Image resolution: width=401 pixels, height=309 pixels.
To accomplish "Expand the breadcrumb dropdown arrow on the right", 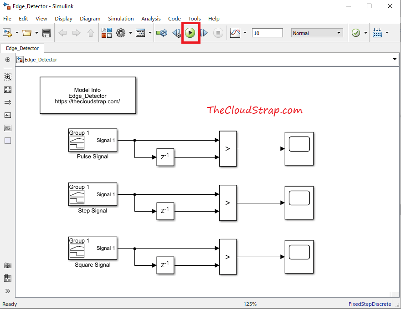I will click(x=394, y=60).
